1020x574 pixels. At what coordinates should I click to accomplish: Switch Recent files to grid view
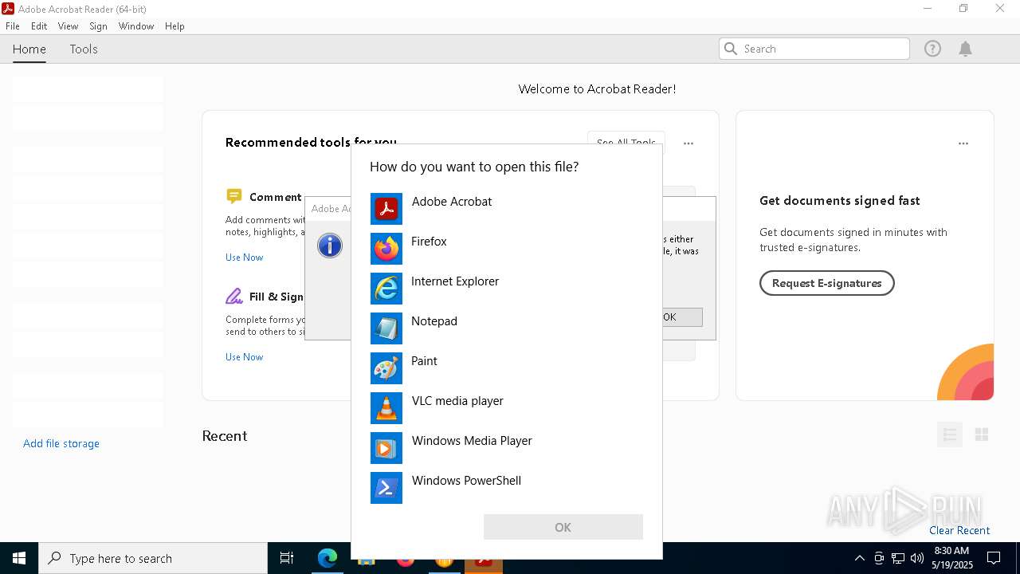pyautogui.click(x=982, y=434)
